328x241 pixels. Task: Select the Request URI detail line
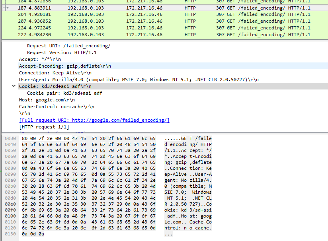[x=68, y=46]
